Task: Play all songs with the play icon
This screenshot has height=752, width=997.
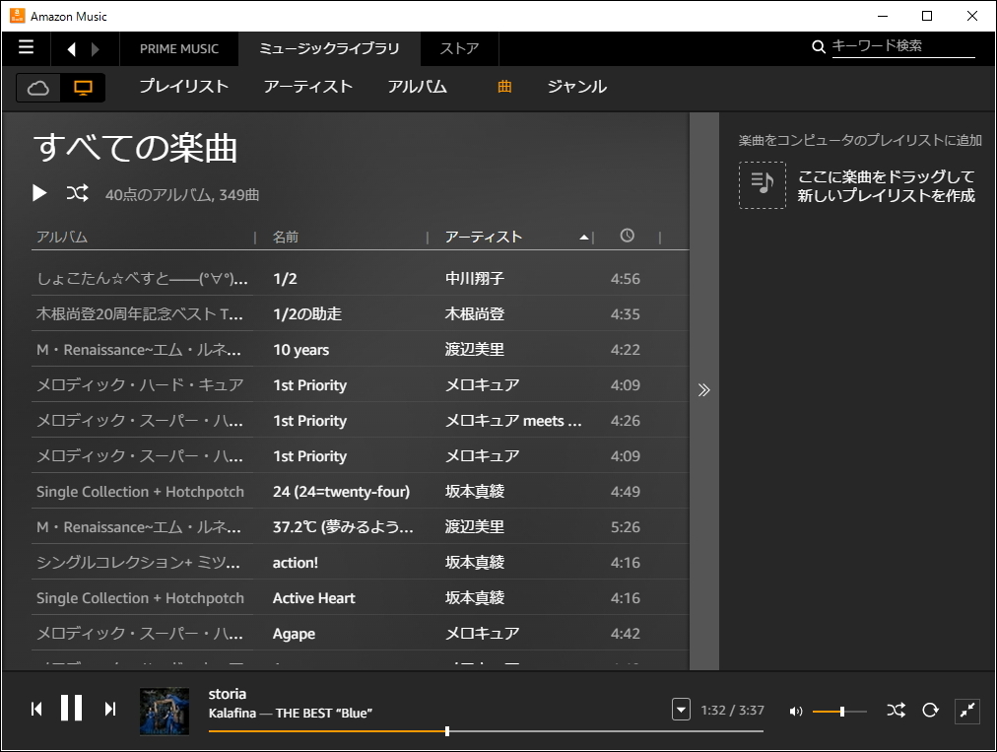Action: 39,193
